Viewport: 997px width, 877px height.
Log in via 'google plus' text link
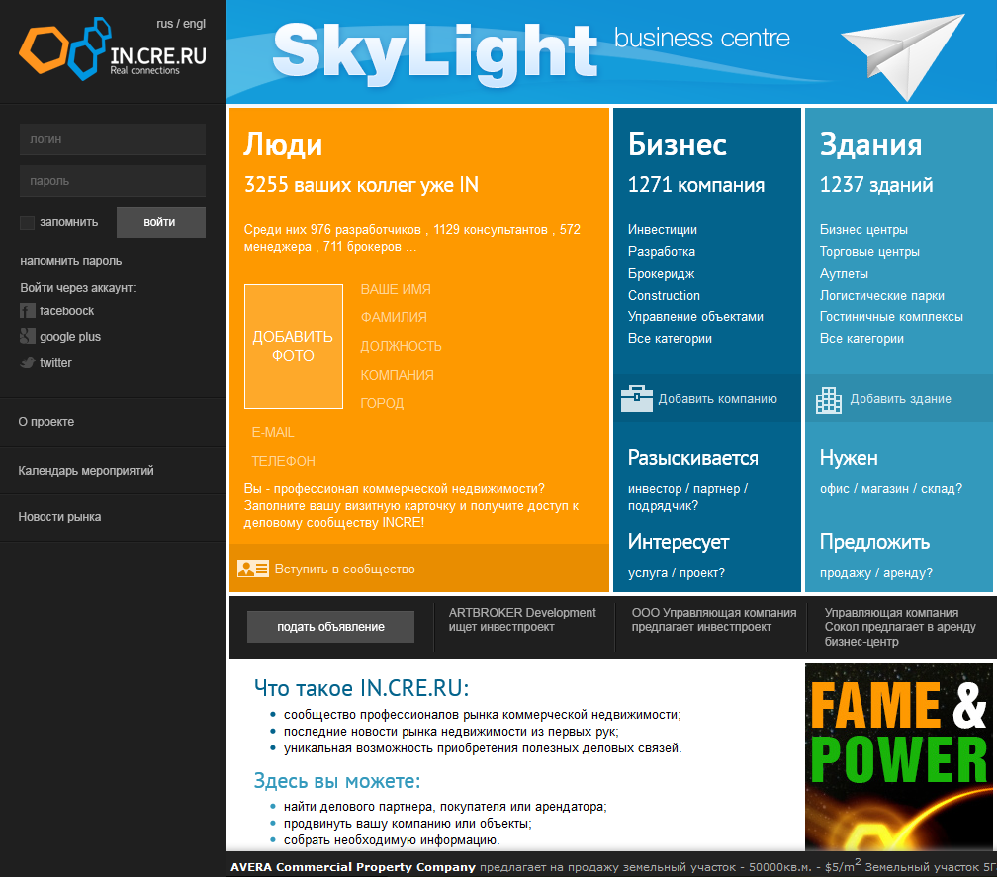pyautogui.click(x=70, y=337)
